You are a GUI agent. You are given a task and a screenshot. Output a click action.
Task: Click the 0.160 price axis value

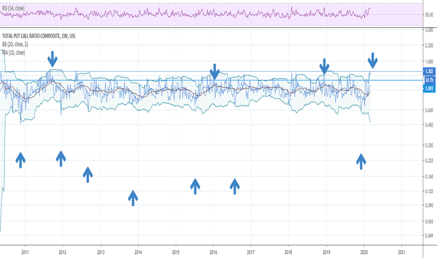pos(429,176)
